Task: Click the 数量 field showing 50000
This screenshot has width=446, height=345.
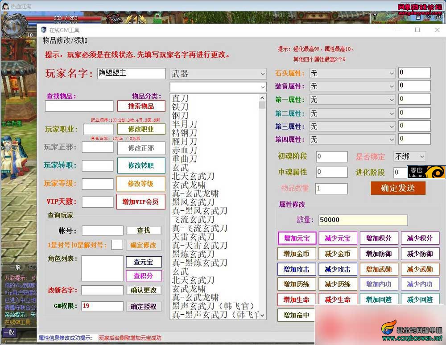Action: click(363, 220)
